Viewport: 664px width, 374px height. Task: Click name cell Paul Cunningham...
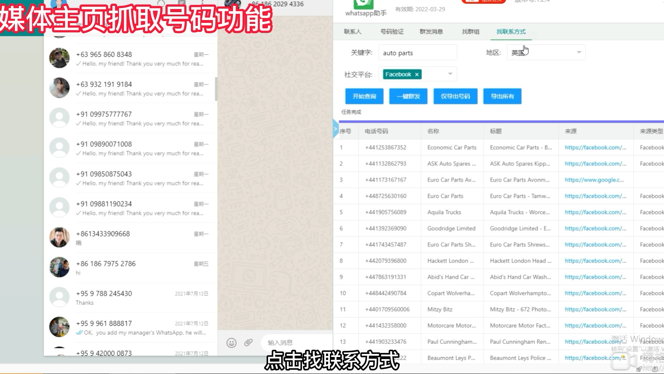452,342
